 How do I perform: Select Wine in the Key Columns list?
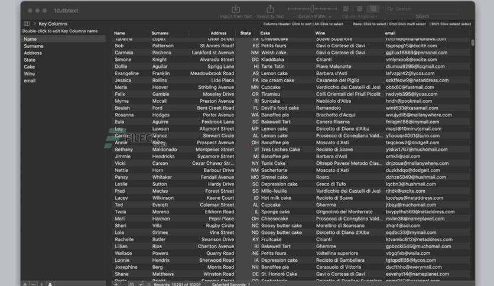pyautogui.click(x=63, y=74)
